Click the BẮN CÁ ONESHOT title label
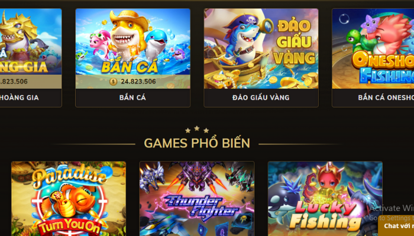This screenshot has width=414, height=236. point(386,97)
